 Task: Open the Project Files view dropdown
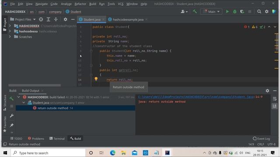coord(23,19)
